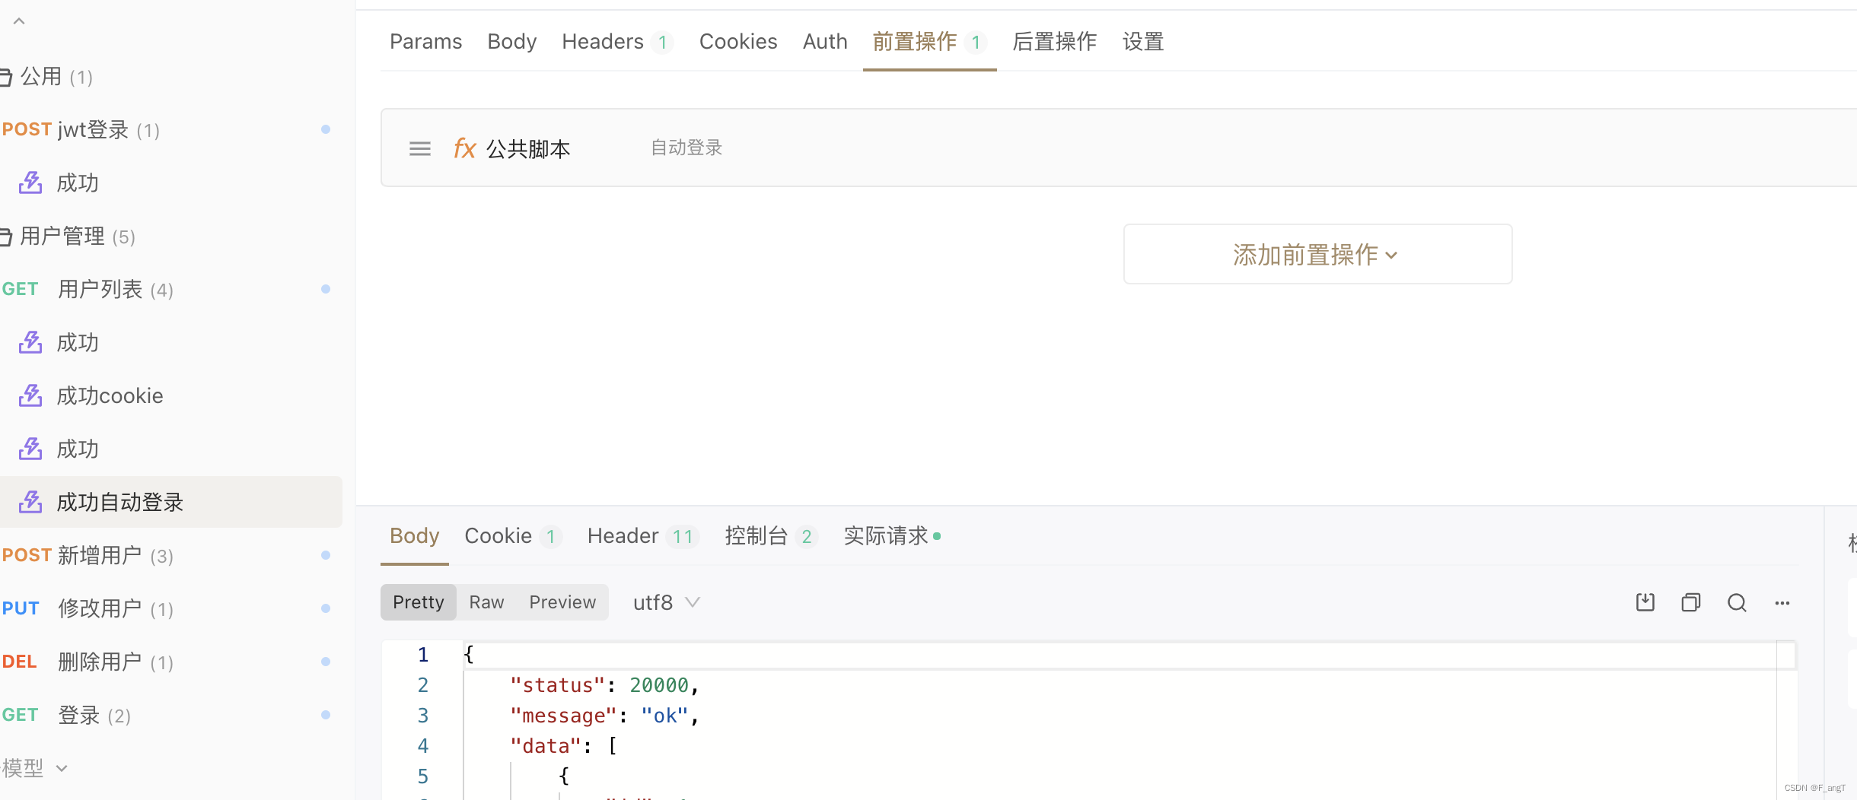Open the 控制台 response tab
1857x800 pixels.
tap(756, 536)
